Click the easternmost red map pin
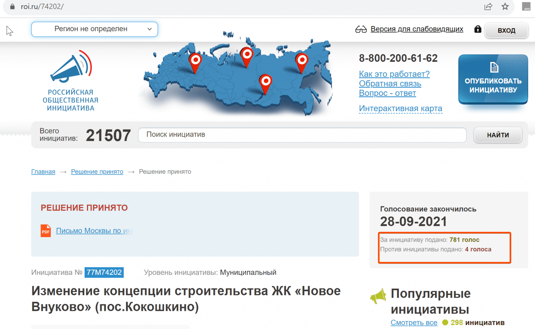 pos(302,61)
